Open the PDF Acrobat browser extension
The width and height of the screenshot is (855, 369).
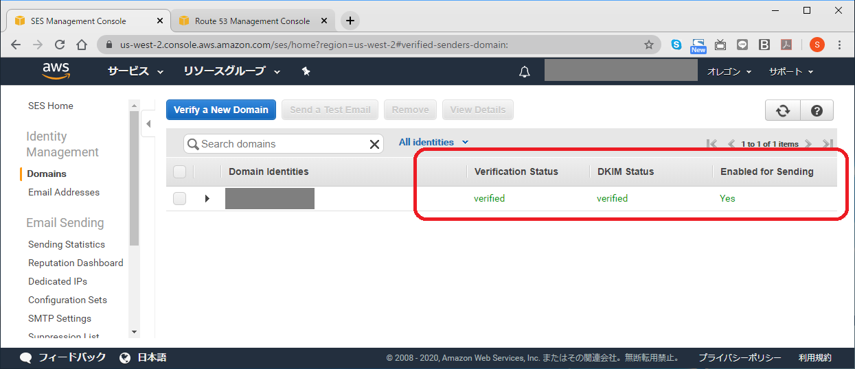tap(786, 45)
